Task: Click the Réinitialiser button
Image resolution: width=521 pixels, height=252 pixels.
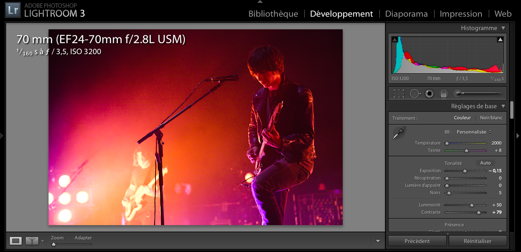Action: (x=477, y=241)
